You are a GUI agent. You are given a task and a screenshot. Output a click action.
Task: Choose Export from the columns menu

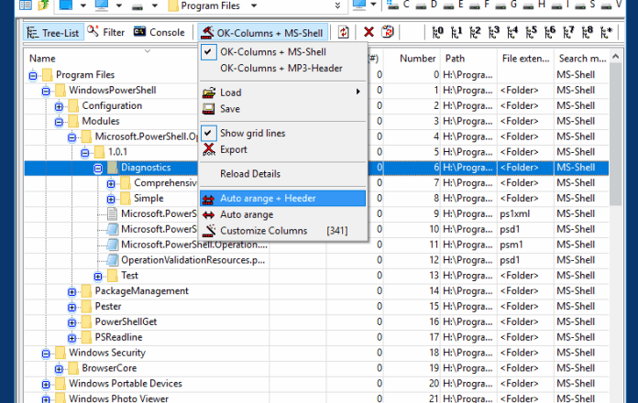(x=233, y=149)
